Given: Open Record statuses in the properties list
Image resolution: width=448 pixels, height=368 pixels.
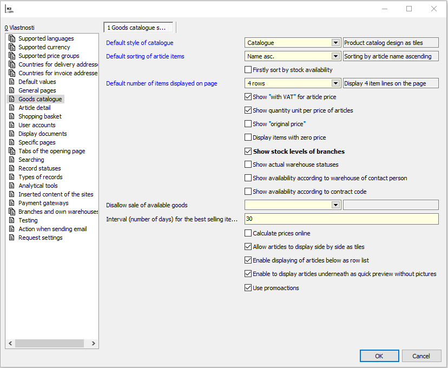Looking at the screenshot, I should pos(39,168).
